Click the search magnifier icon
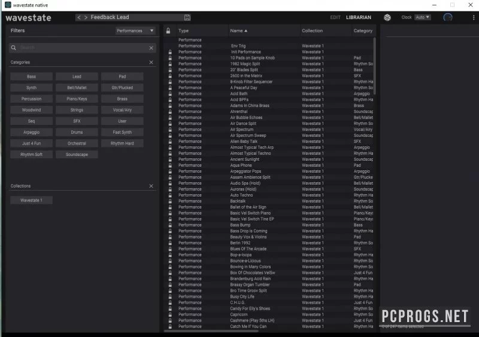 (x=13, y=48)
